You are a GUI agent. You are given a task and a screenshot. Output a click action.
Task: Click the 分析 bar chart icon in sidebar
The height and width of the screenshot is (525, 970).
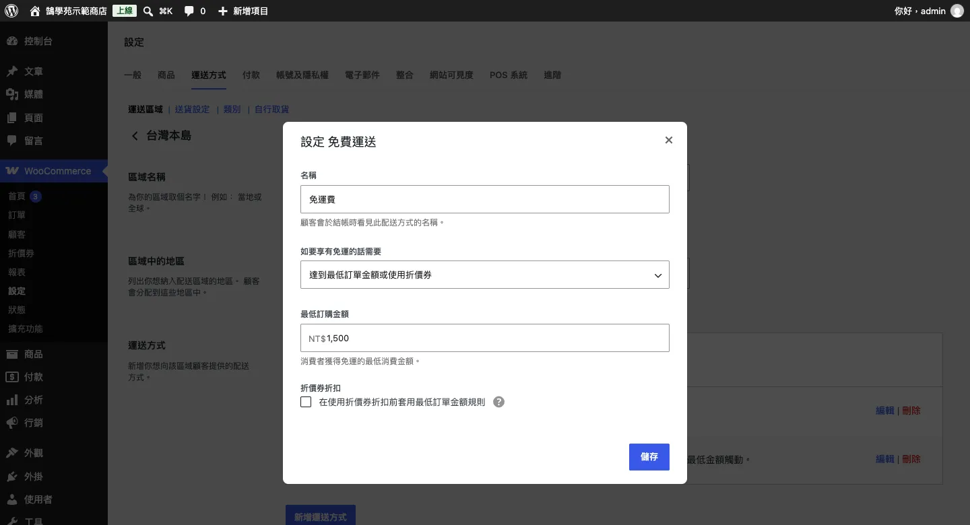[x=12, y=400]
